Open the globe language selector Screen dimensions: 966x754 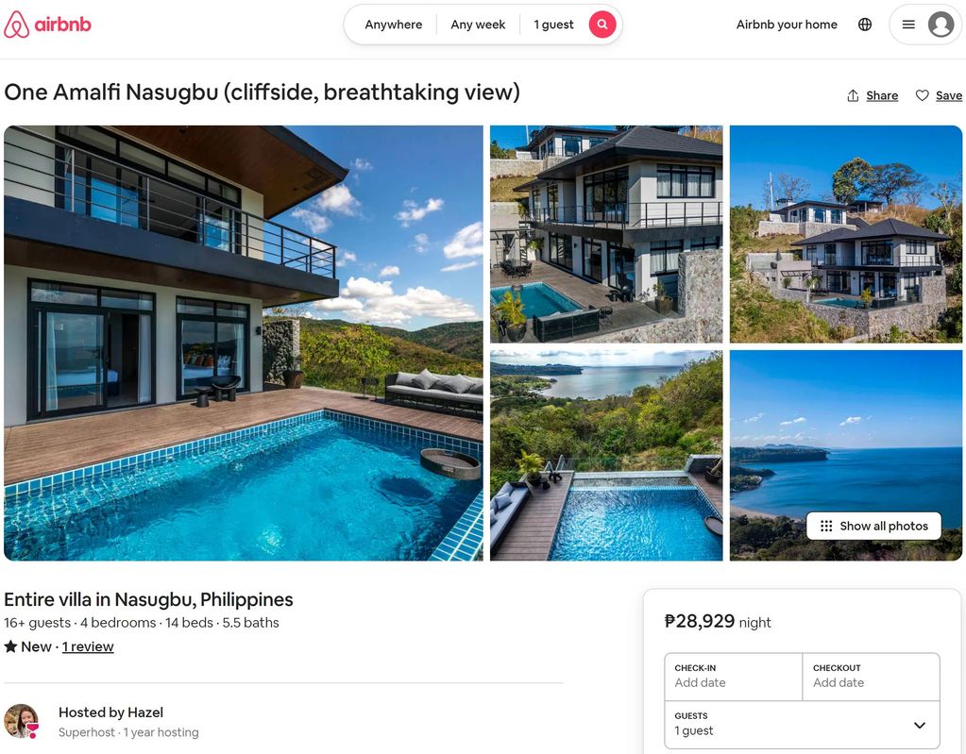pyautogui.click(x=865, y=25)
